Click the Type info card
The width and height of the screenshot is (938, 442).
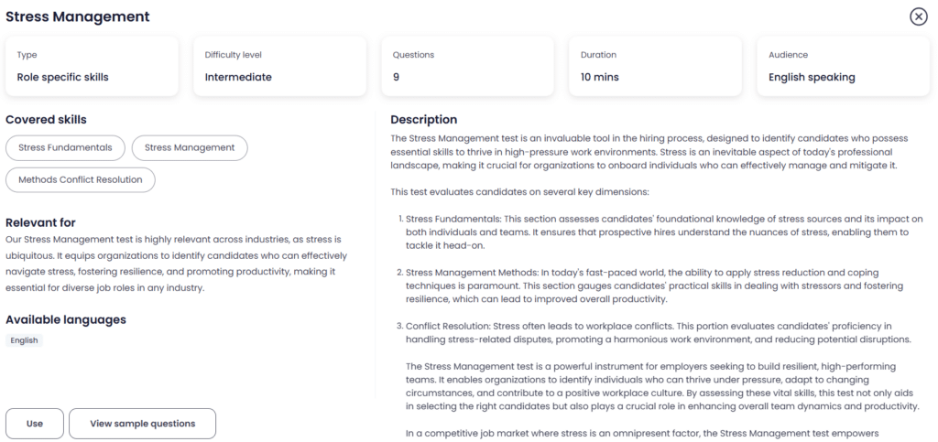tap(93, 66)
